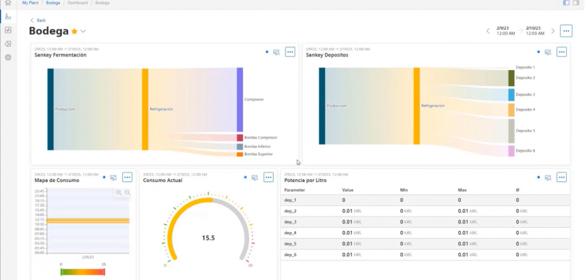This screenshot has height=280, width=585.
Task: Toggle the Bodega favorite star
Action: click(74, 31)
